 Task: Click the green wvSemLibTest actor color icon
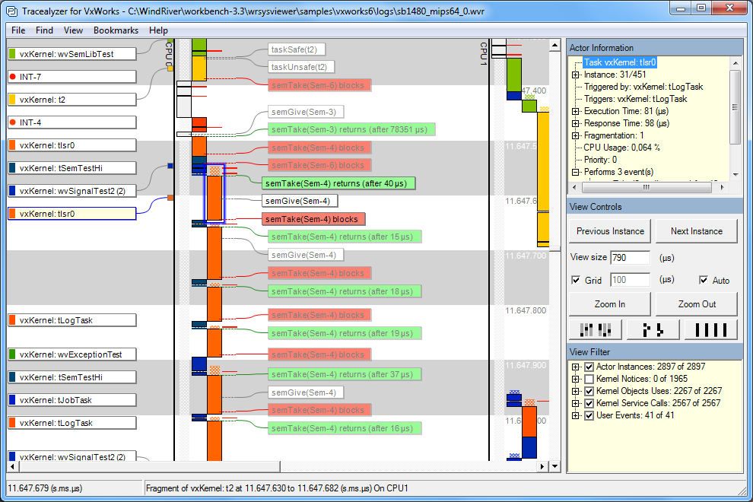[13, 54]
